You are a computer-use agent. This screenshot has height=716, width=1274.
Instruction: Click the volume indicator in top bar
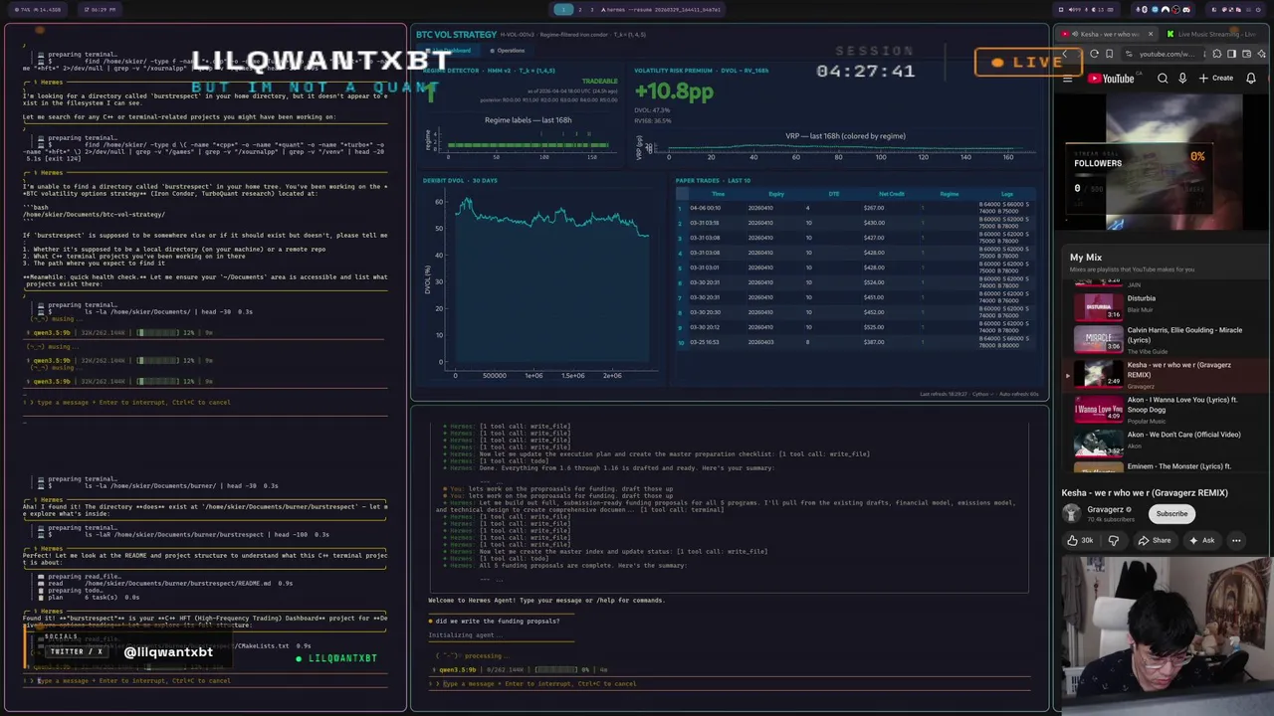(x=1075, y=10)
